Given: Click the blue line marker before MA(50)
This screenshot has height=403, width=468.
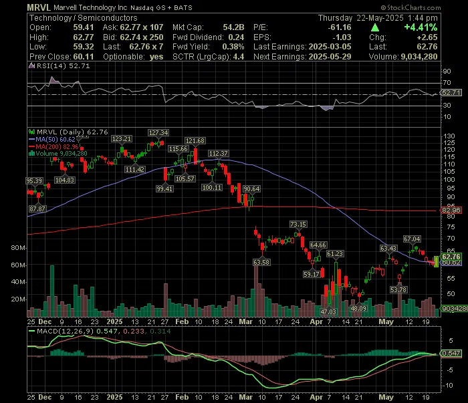Looking at the screenshot, I should (x=31, y=139).
